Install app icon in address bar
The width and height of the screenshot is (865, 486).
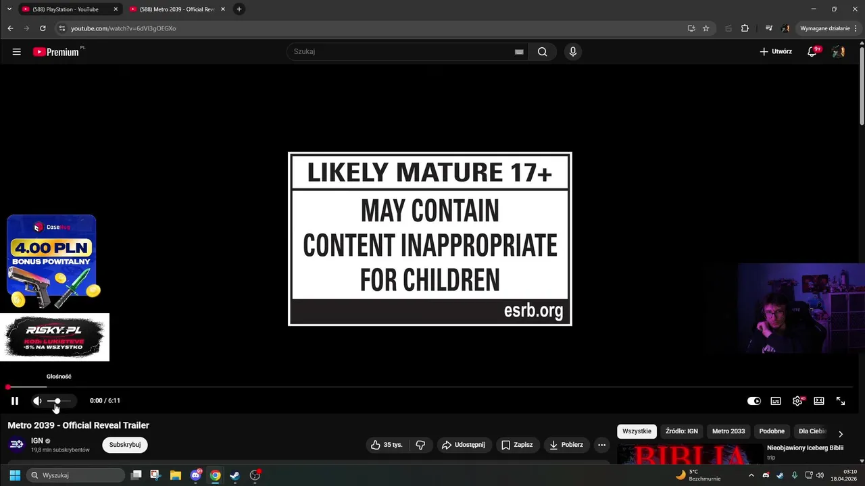pos(691,28)
